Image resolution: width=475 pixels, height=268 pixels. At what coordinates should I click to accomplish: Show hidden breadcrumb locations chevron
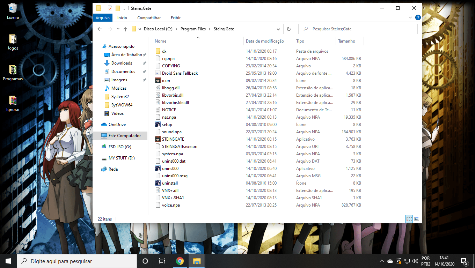pos(140,29)
